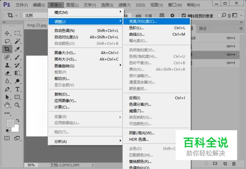246x169 pixels.
Task: Choose Auto Tone command
Action: click(x=86, y=31)
